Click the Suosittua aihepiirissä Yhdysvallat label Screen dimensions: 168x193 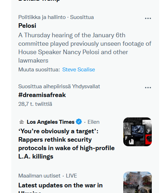click(x=59, y=86)
